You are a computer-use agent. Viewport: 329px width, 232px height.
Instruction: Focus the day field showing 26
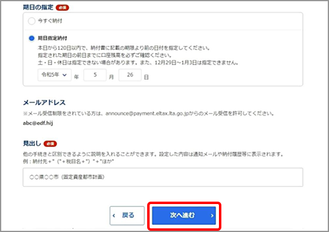pos(130,75)
